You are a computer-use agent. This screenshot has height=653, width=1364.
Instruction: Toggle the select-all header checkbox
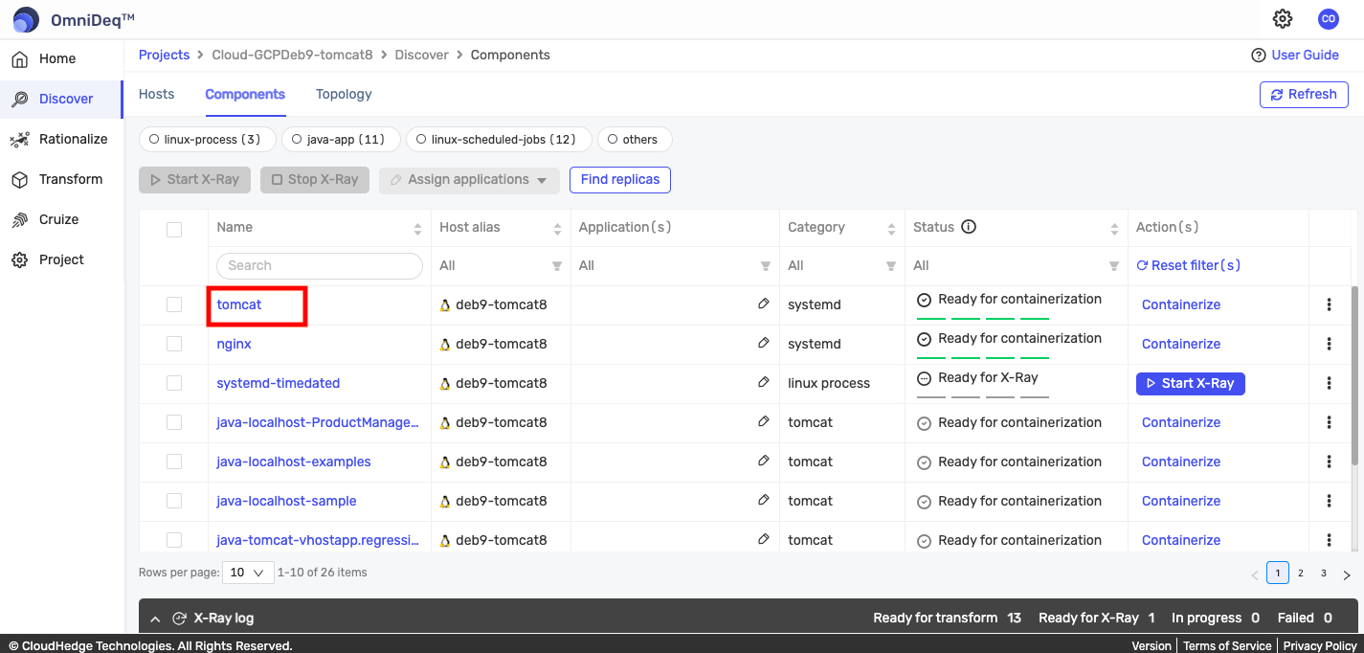[x=174, y=229]
